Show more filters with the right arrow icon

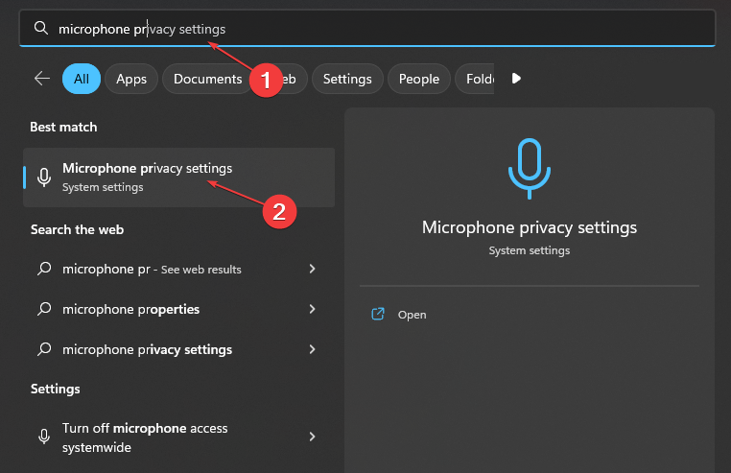tap(516, 79)
